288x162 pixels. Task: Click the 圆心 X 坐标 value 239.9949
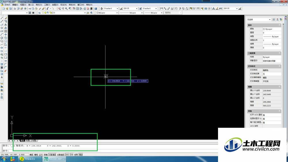pyautogui.click(x=272, y=91)
